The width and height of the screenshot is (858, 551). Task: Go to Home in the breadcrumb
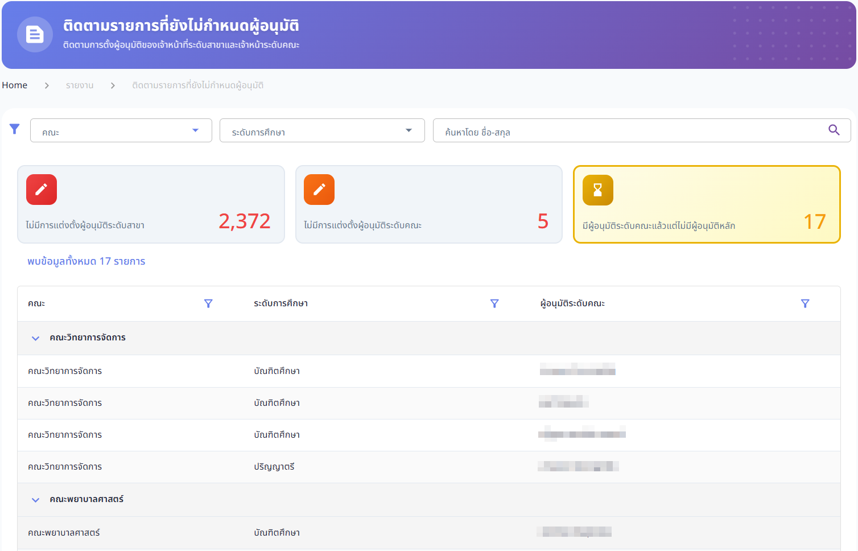[15, 85]
